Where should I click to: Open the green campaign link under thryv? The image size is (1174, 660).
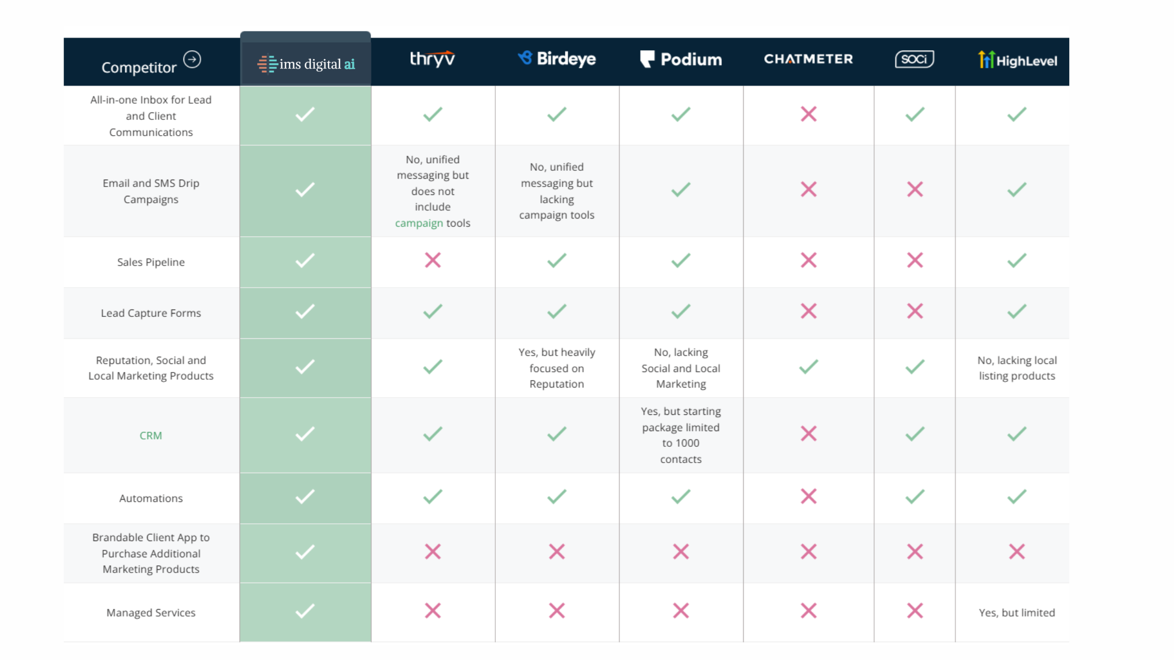(x=419, y=223)
